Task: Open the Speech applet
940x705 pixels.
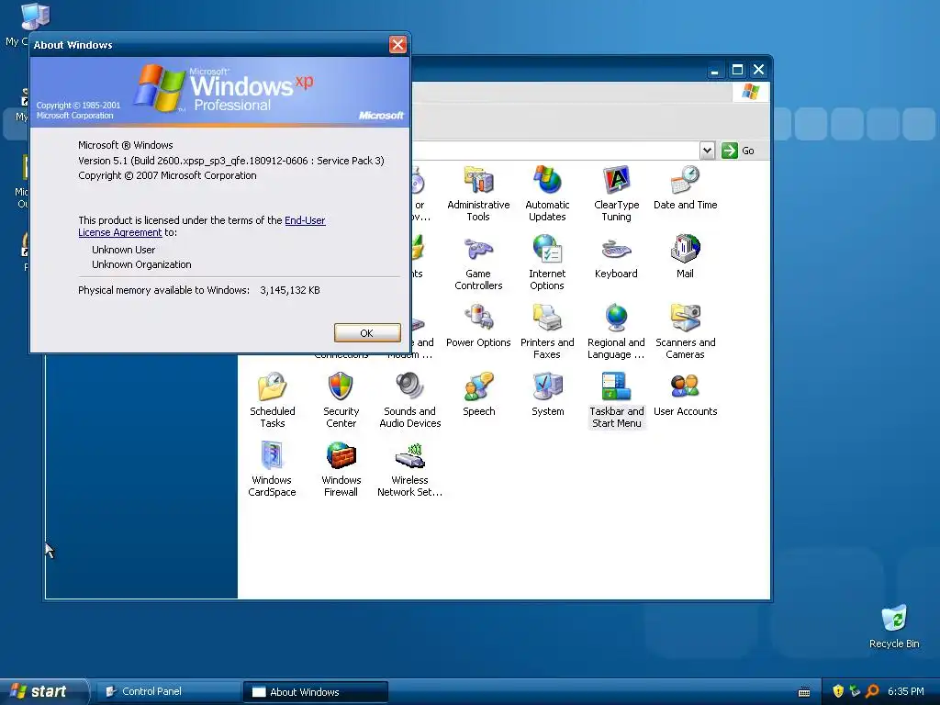Action: [478, 395]
